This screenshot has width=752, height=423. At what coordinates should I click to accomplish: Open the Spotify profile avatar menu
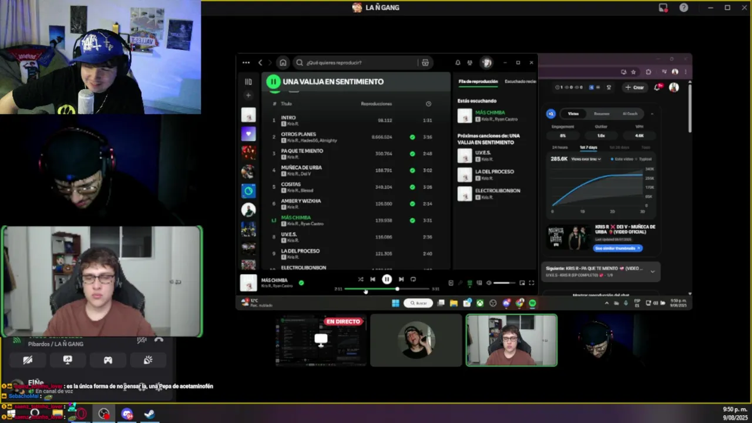486,62
